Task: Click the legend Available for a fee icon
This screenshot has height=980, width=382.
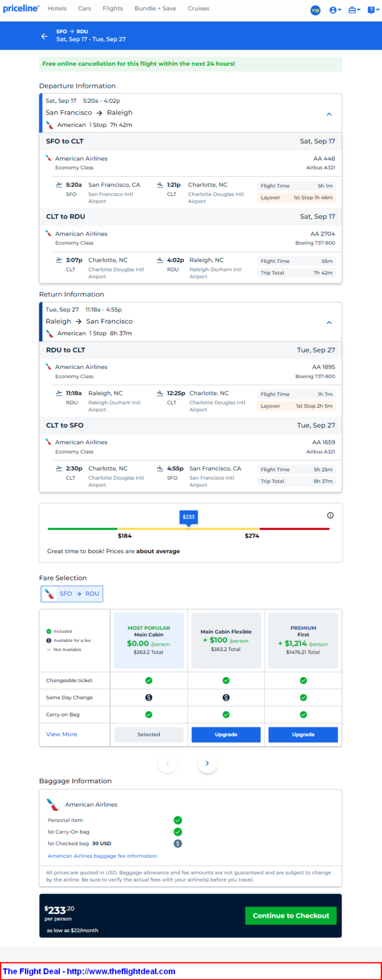Action: click(49, 641)
